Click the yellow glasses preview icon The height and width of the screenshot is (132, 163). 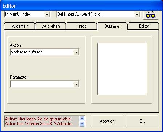(151, 15)
